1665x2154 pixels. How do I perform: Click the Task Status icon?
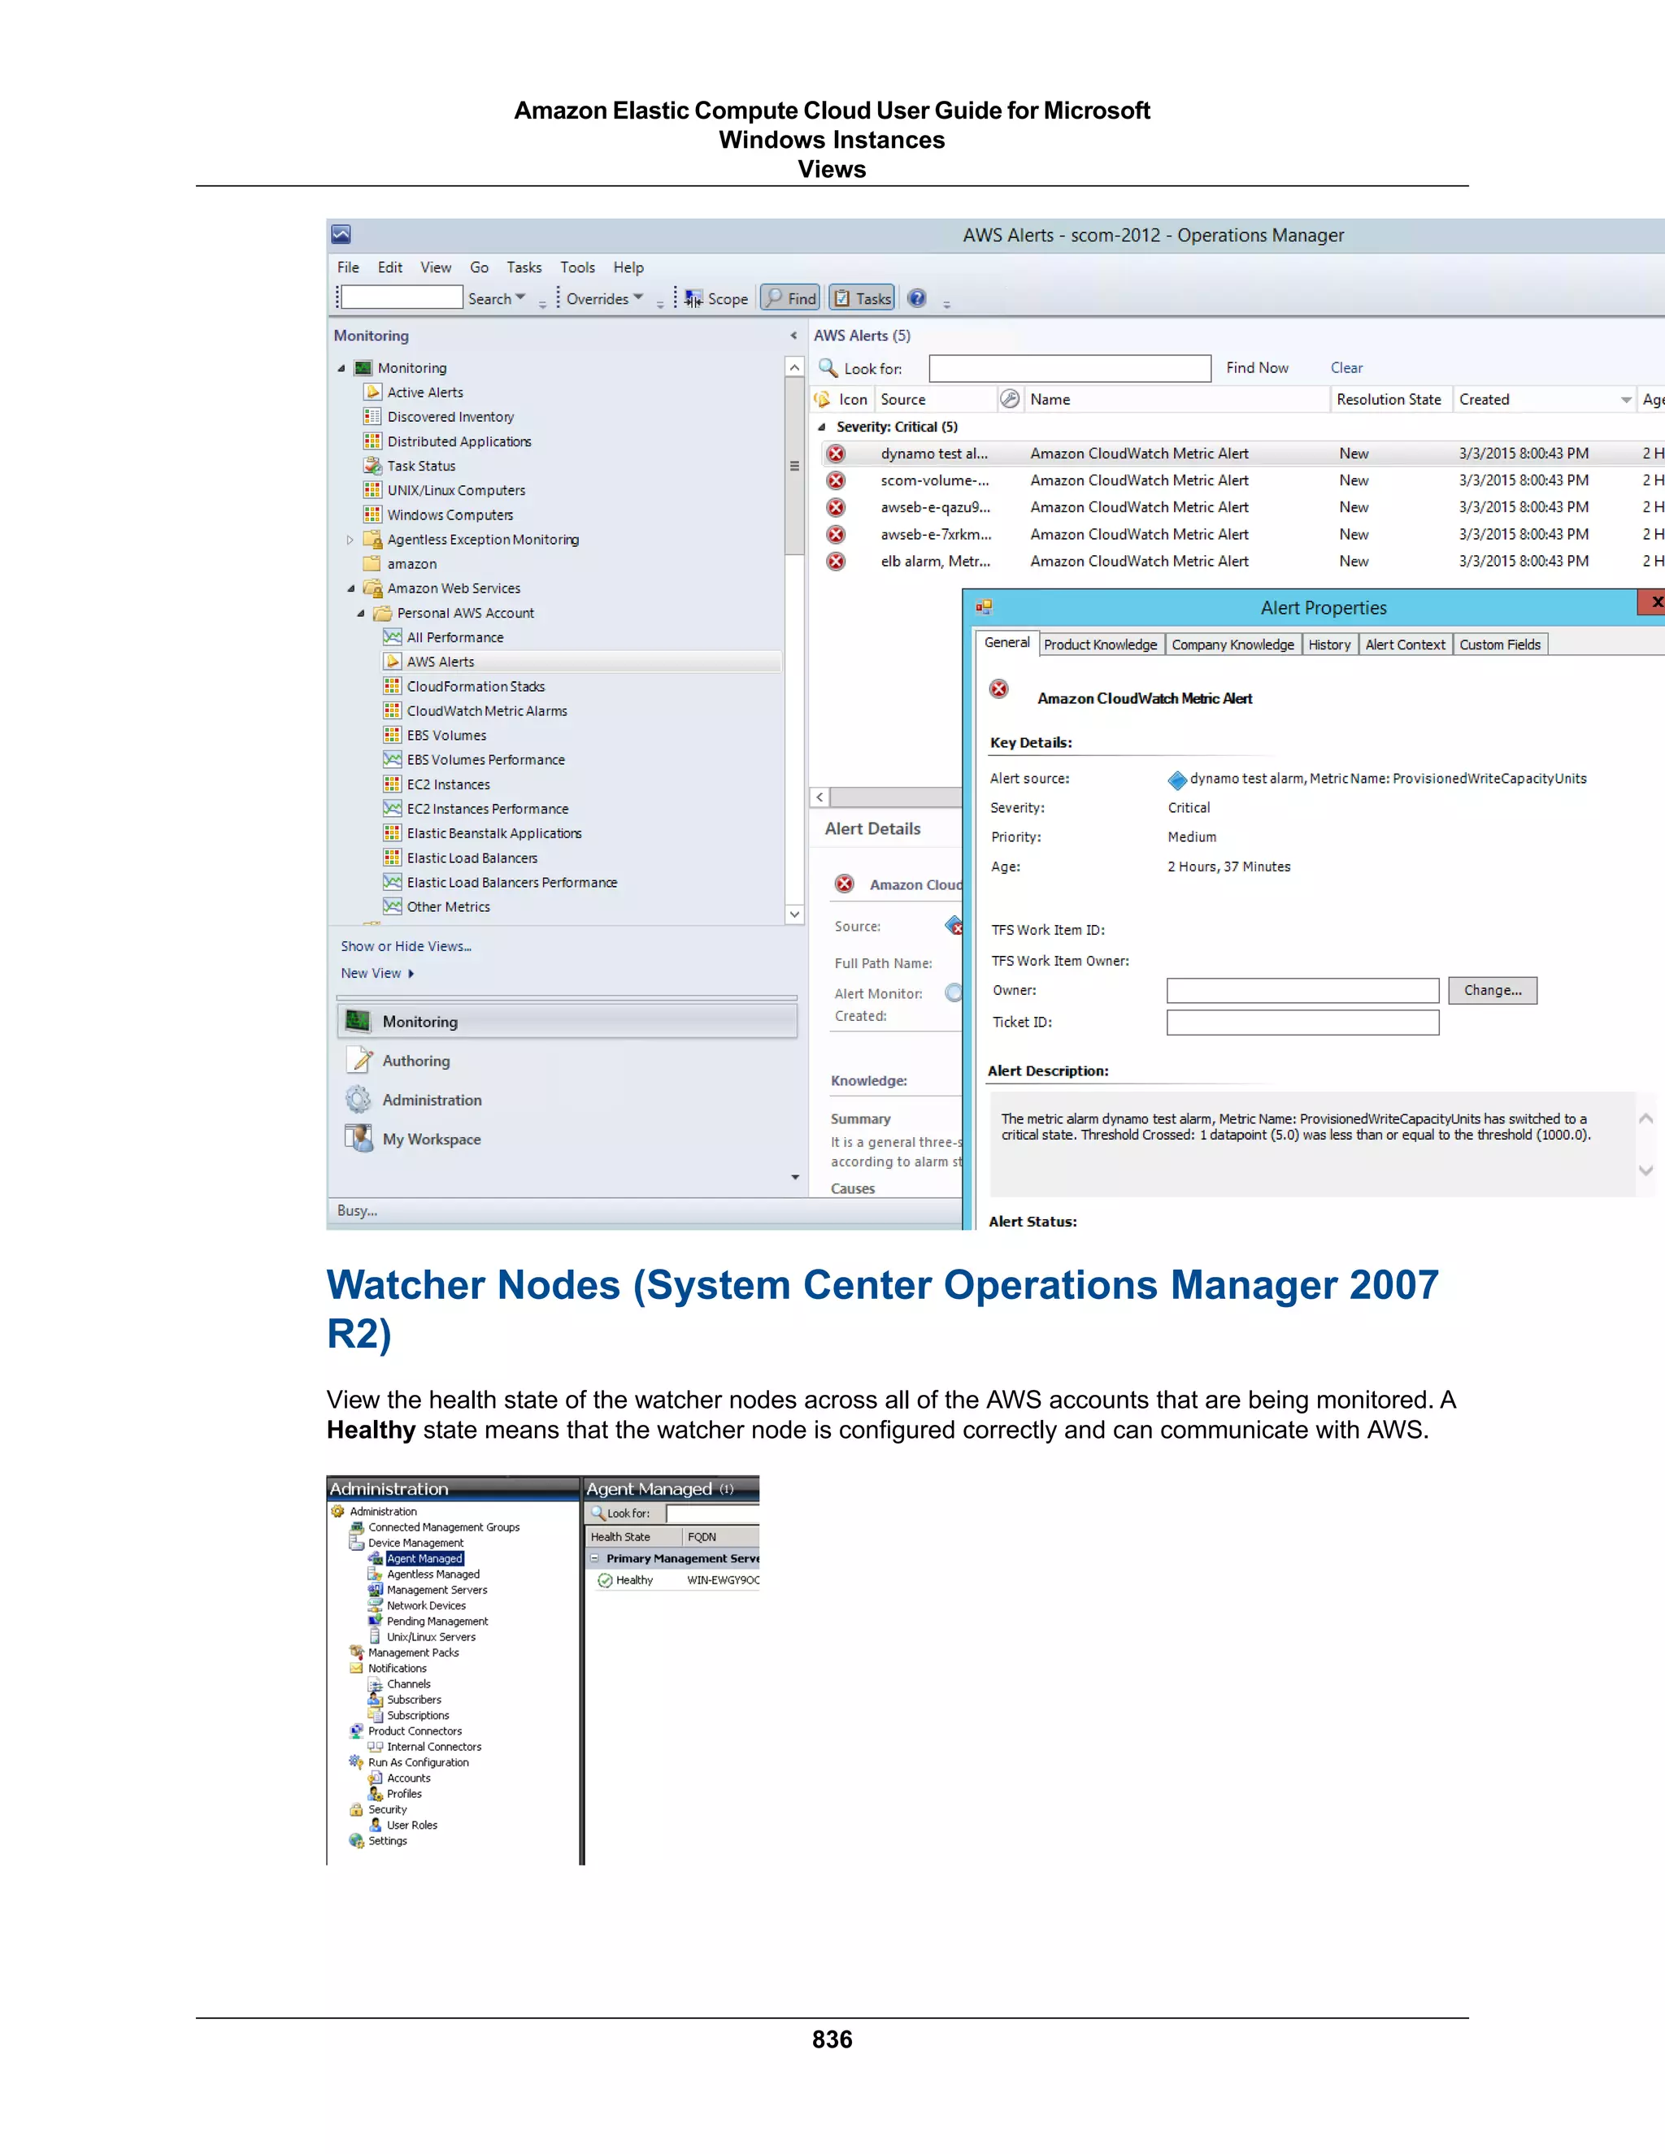coord(372,466)
